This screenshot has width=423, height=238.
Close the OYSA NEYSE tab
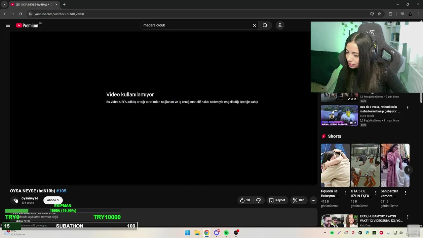tap(56, 5)
